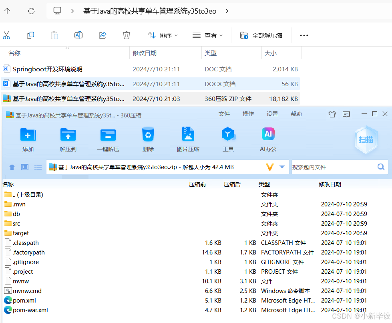Toggle large icon view in 360压缩
Viewport: 392px width, 323px height.
pyautogui.click(x=24, y=167)
